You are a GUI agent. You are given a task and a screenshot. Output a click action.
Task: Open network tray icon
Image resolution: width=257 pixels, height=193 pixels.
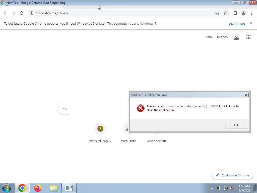226,188
